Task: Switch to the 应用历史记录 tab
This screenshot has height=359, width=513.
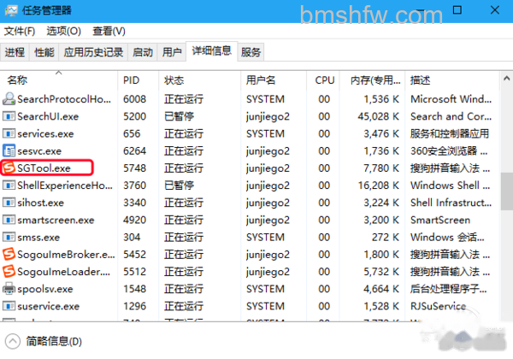Action: (x=93, y=52)
